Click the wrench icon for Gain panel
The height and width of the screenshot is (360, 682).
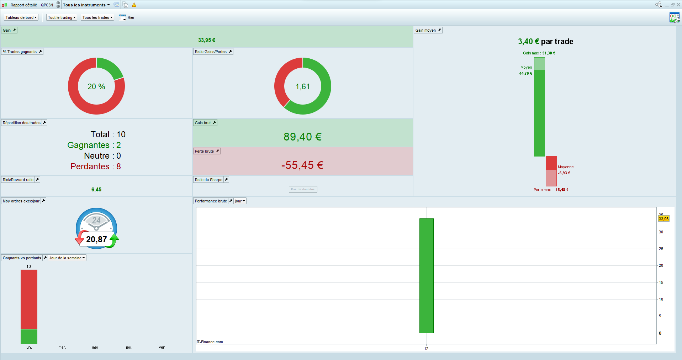pos(15,30)
